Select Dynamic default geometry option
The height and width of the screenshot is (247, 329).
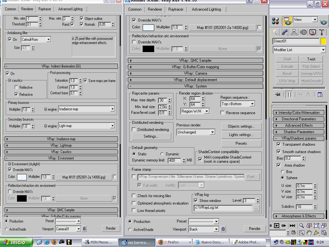click(x=162, y=154)
